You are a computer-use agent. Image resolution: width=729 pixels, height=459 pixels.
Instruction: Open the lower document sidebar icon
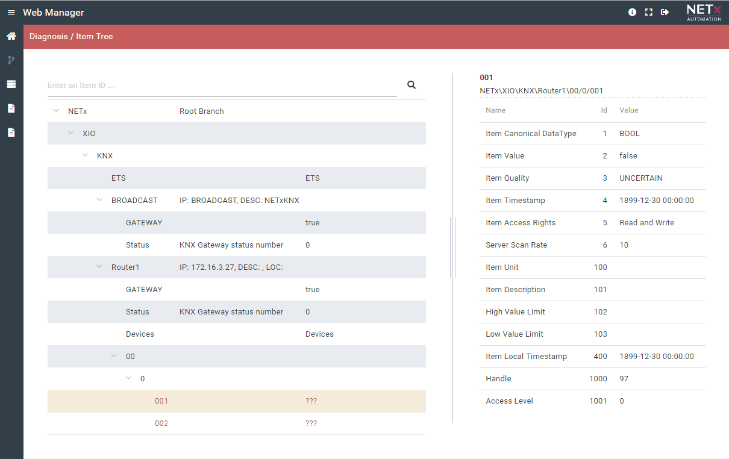pos(11,133)
